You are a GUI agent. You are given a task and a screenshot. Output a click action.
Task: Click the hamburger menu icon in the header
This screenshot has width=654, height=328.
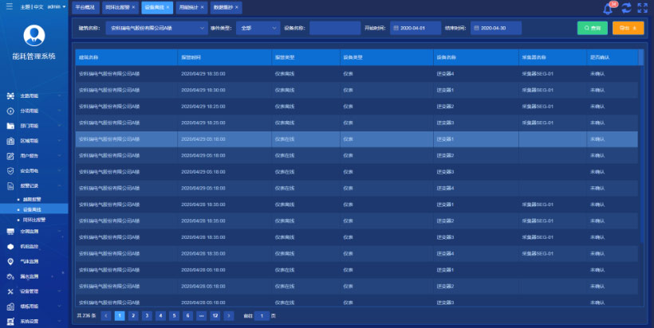click(9, 6)
